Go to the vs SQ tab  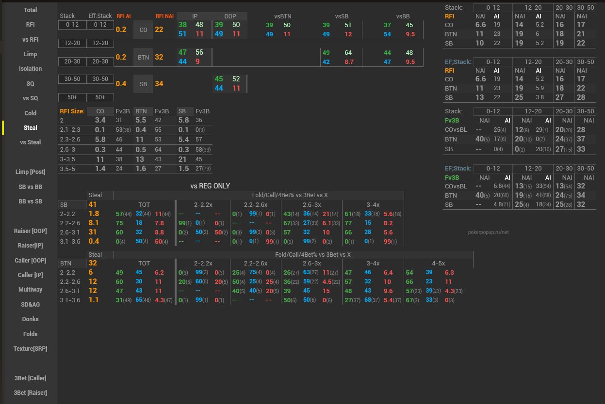30,98
